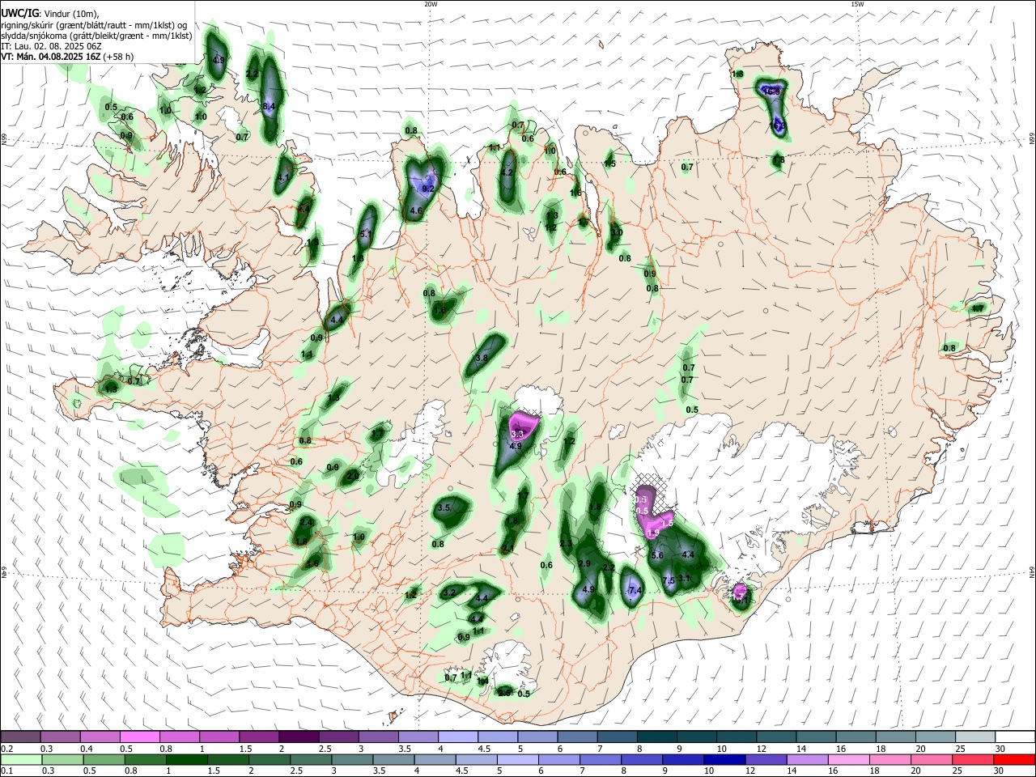This screenshot has width=1036, height=777.
Task: Click the 9.2 precipitation value
Action: 428,189
